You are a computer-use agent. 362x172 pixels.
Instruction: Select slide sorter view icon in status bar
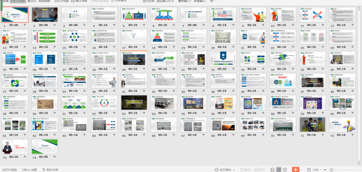click(279, 170)
